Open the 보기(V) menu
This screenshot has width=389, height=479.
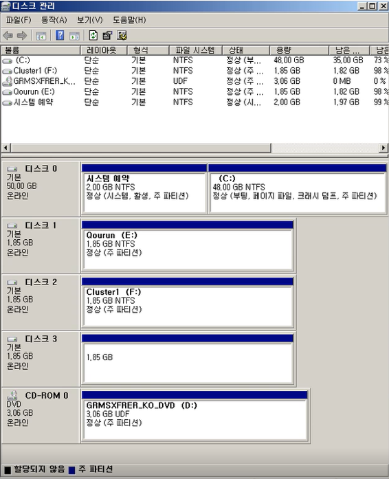89,20
